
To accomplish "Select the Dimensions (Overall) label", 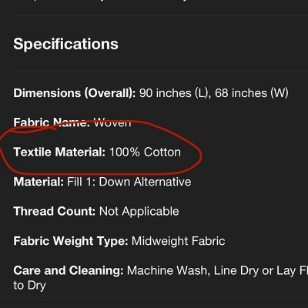I will click(75, 93).
